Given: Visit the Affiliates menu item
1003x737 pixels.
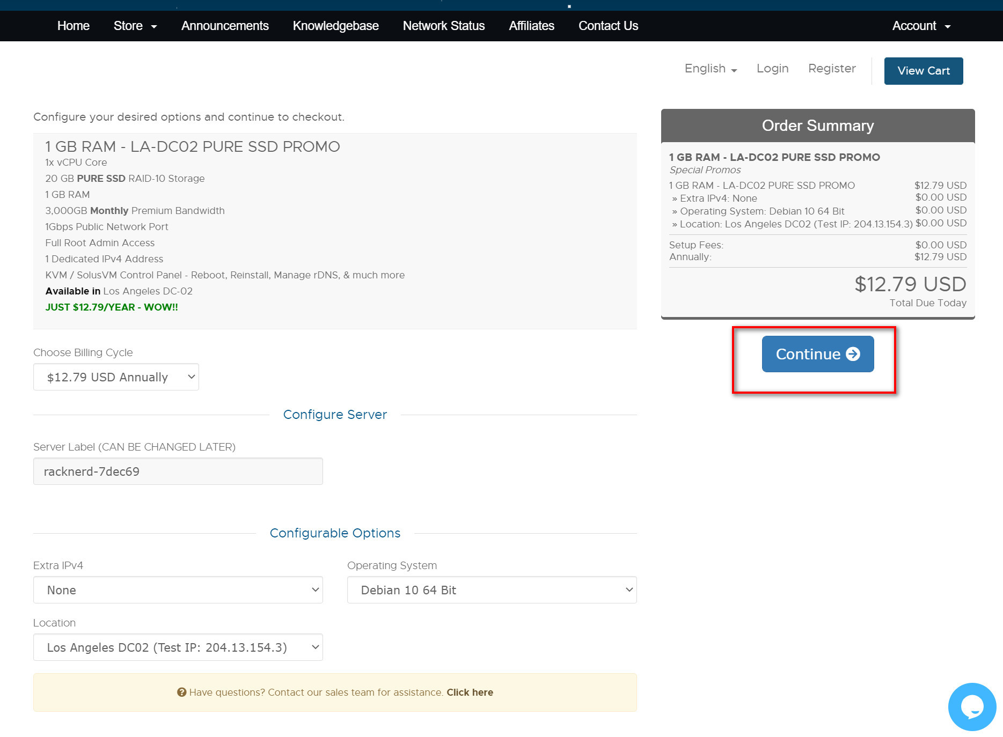Looking at the screenshot, I should click(531, 26).
